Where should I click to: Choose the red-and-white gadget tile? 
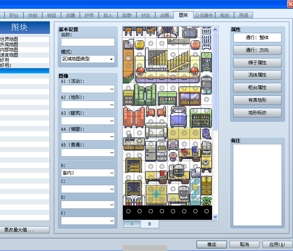tap(173, 144)
